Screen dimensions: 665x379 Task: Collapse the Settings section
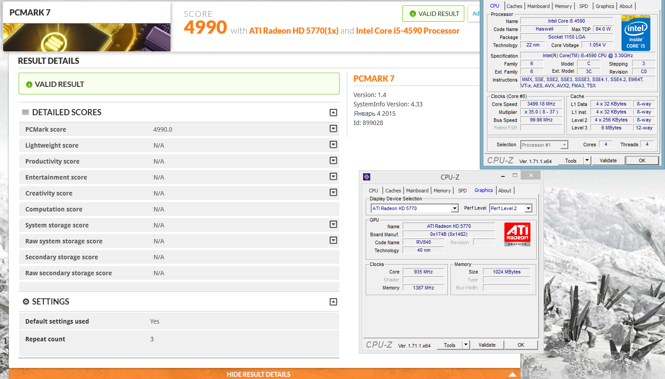coord(333,302)
